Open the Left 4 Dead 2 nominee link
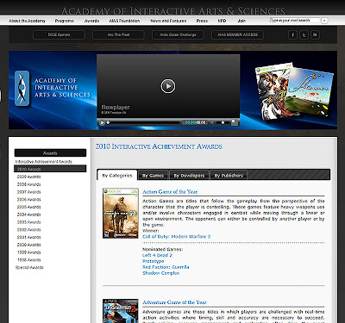345x323 pixels. coord(157,255)
